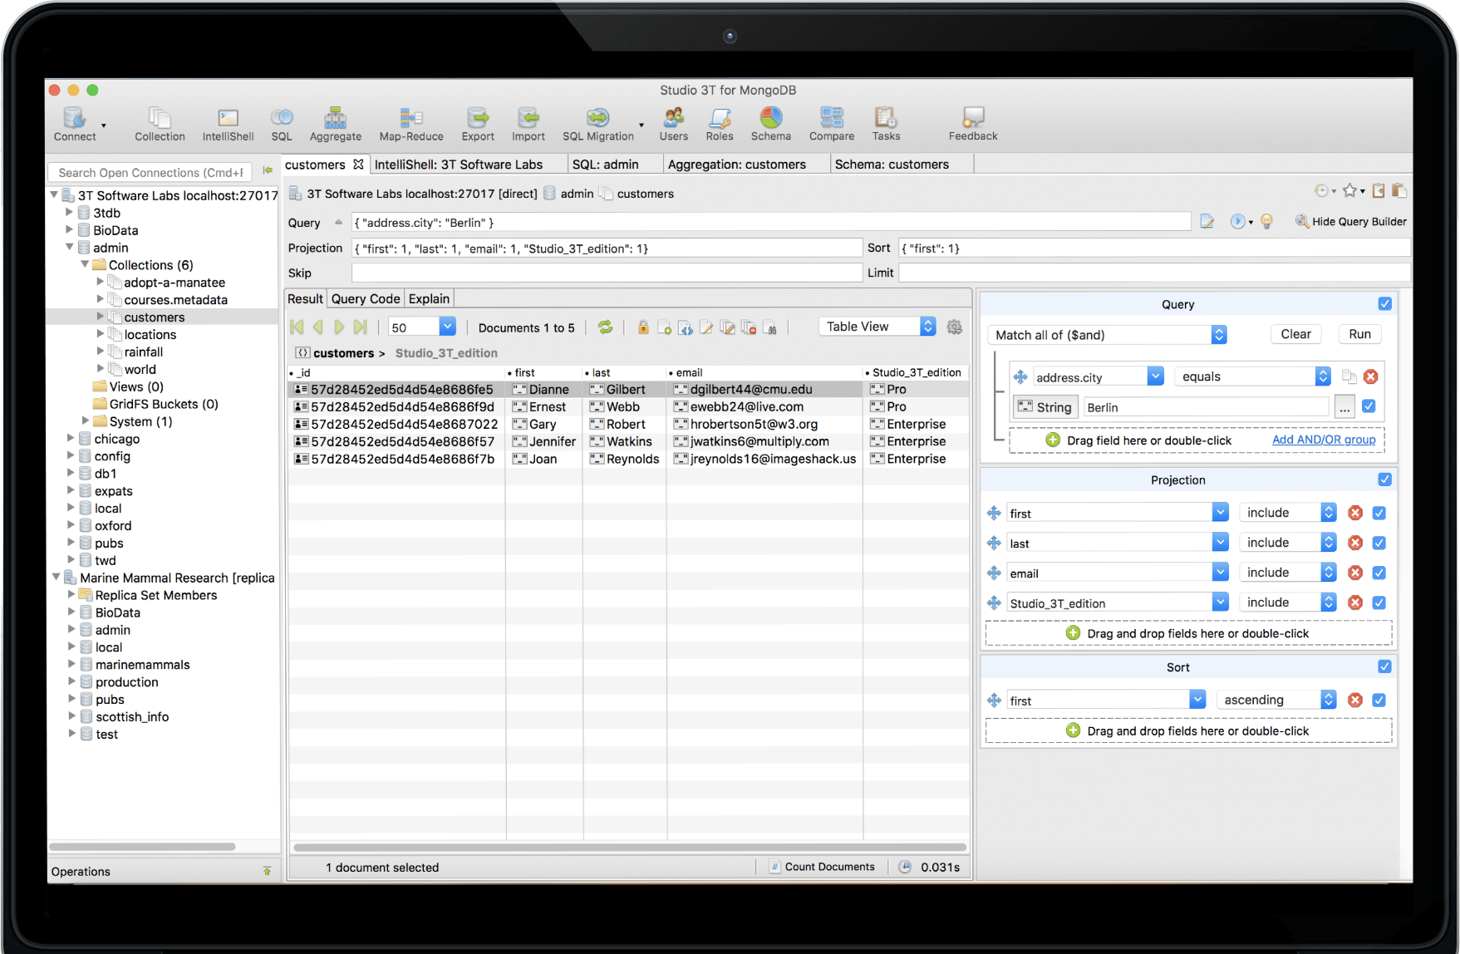Click the run query play icon
This screenshot has height=954, width=1460.
point(1238,222)
